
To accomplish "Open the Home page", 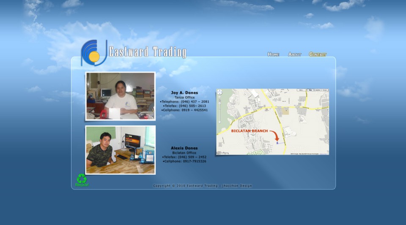I will (273, 54).
